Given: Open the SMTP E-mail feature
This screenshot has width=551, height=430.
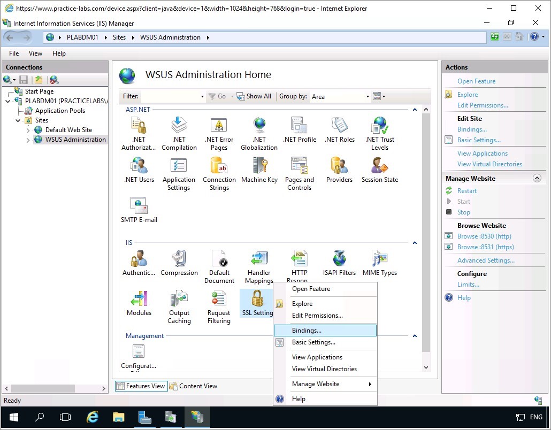Looking at the screenshot, I should click(139, 210).
